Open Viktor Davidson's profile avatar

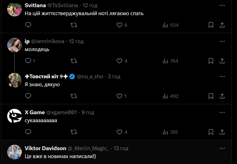[14, 152]
